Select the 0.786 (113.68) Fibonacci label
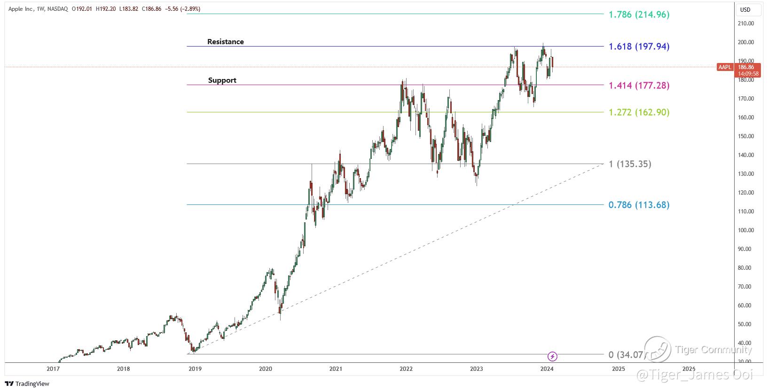768x392 pixels. tap(639, 204)
